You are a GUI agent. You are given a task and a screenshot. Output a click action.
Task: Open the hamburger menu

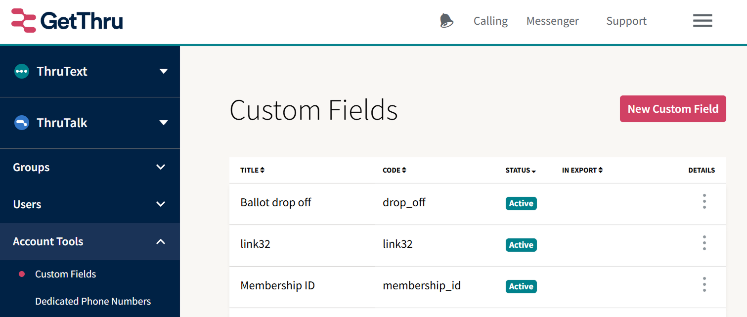pyautogui.click(x=703, y=21)
